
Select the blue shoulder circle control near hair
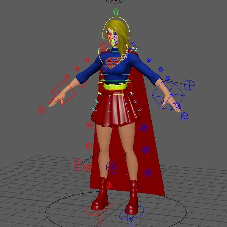[x=132, y=45]
